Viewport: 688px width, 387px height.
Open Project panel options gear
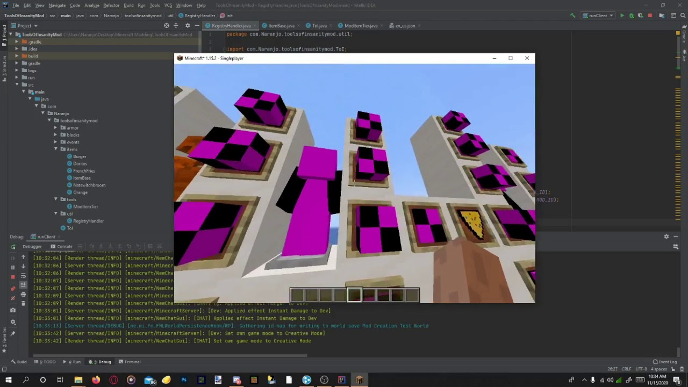point(188,25)
